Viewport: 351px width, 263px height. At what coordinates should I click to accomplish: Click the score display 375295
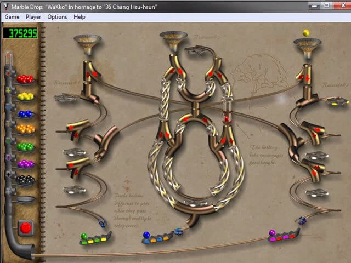(20, 33)
